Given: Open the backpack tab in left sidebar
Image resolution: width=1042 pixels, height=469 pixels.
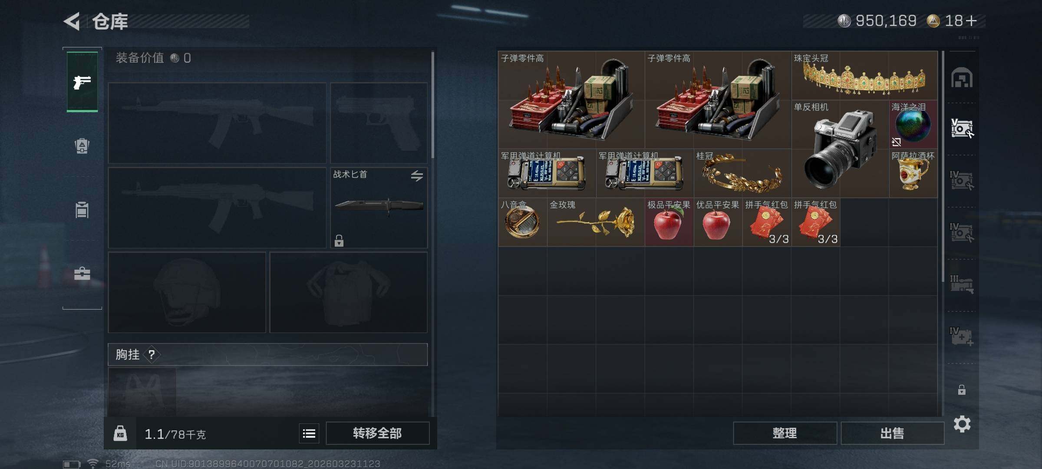Looking at the screenshot, I should 82,145.
